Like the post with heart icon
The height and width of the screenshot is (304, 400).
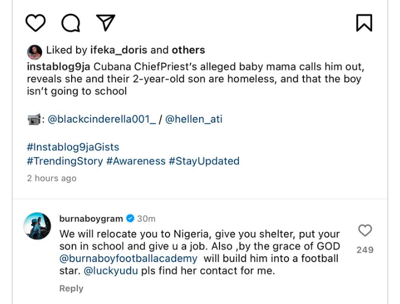36,23
